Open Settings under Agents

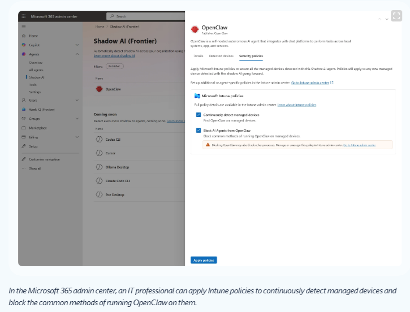(34, 92)
